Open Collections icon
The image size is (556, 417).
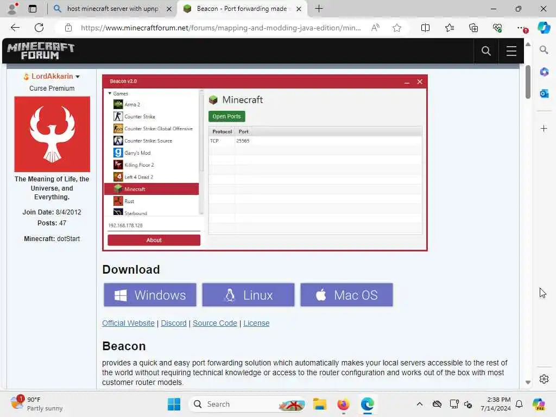tap(473, 28)
